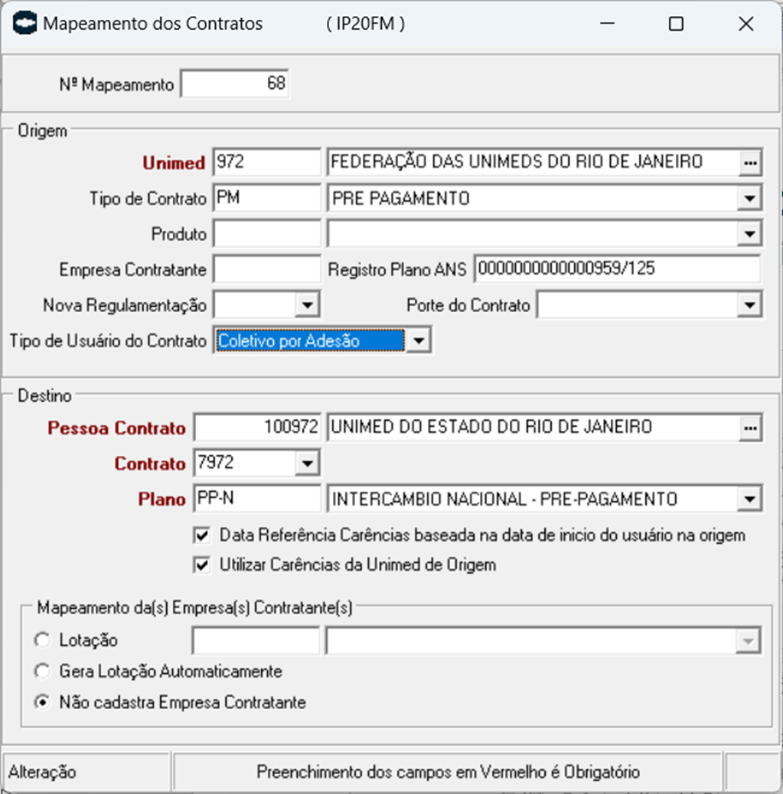Close the Mapeamento dos Contratos window

746,23
